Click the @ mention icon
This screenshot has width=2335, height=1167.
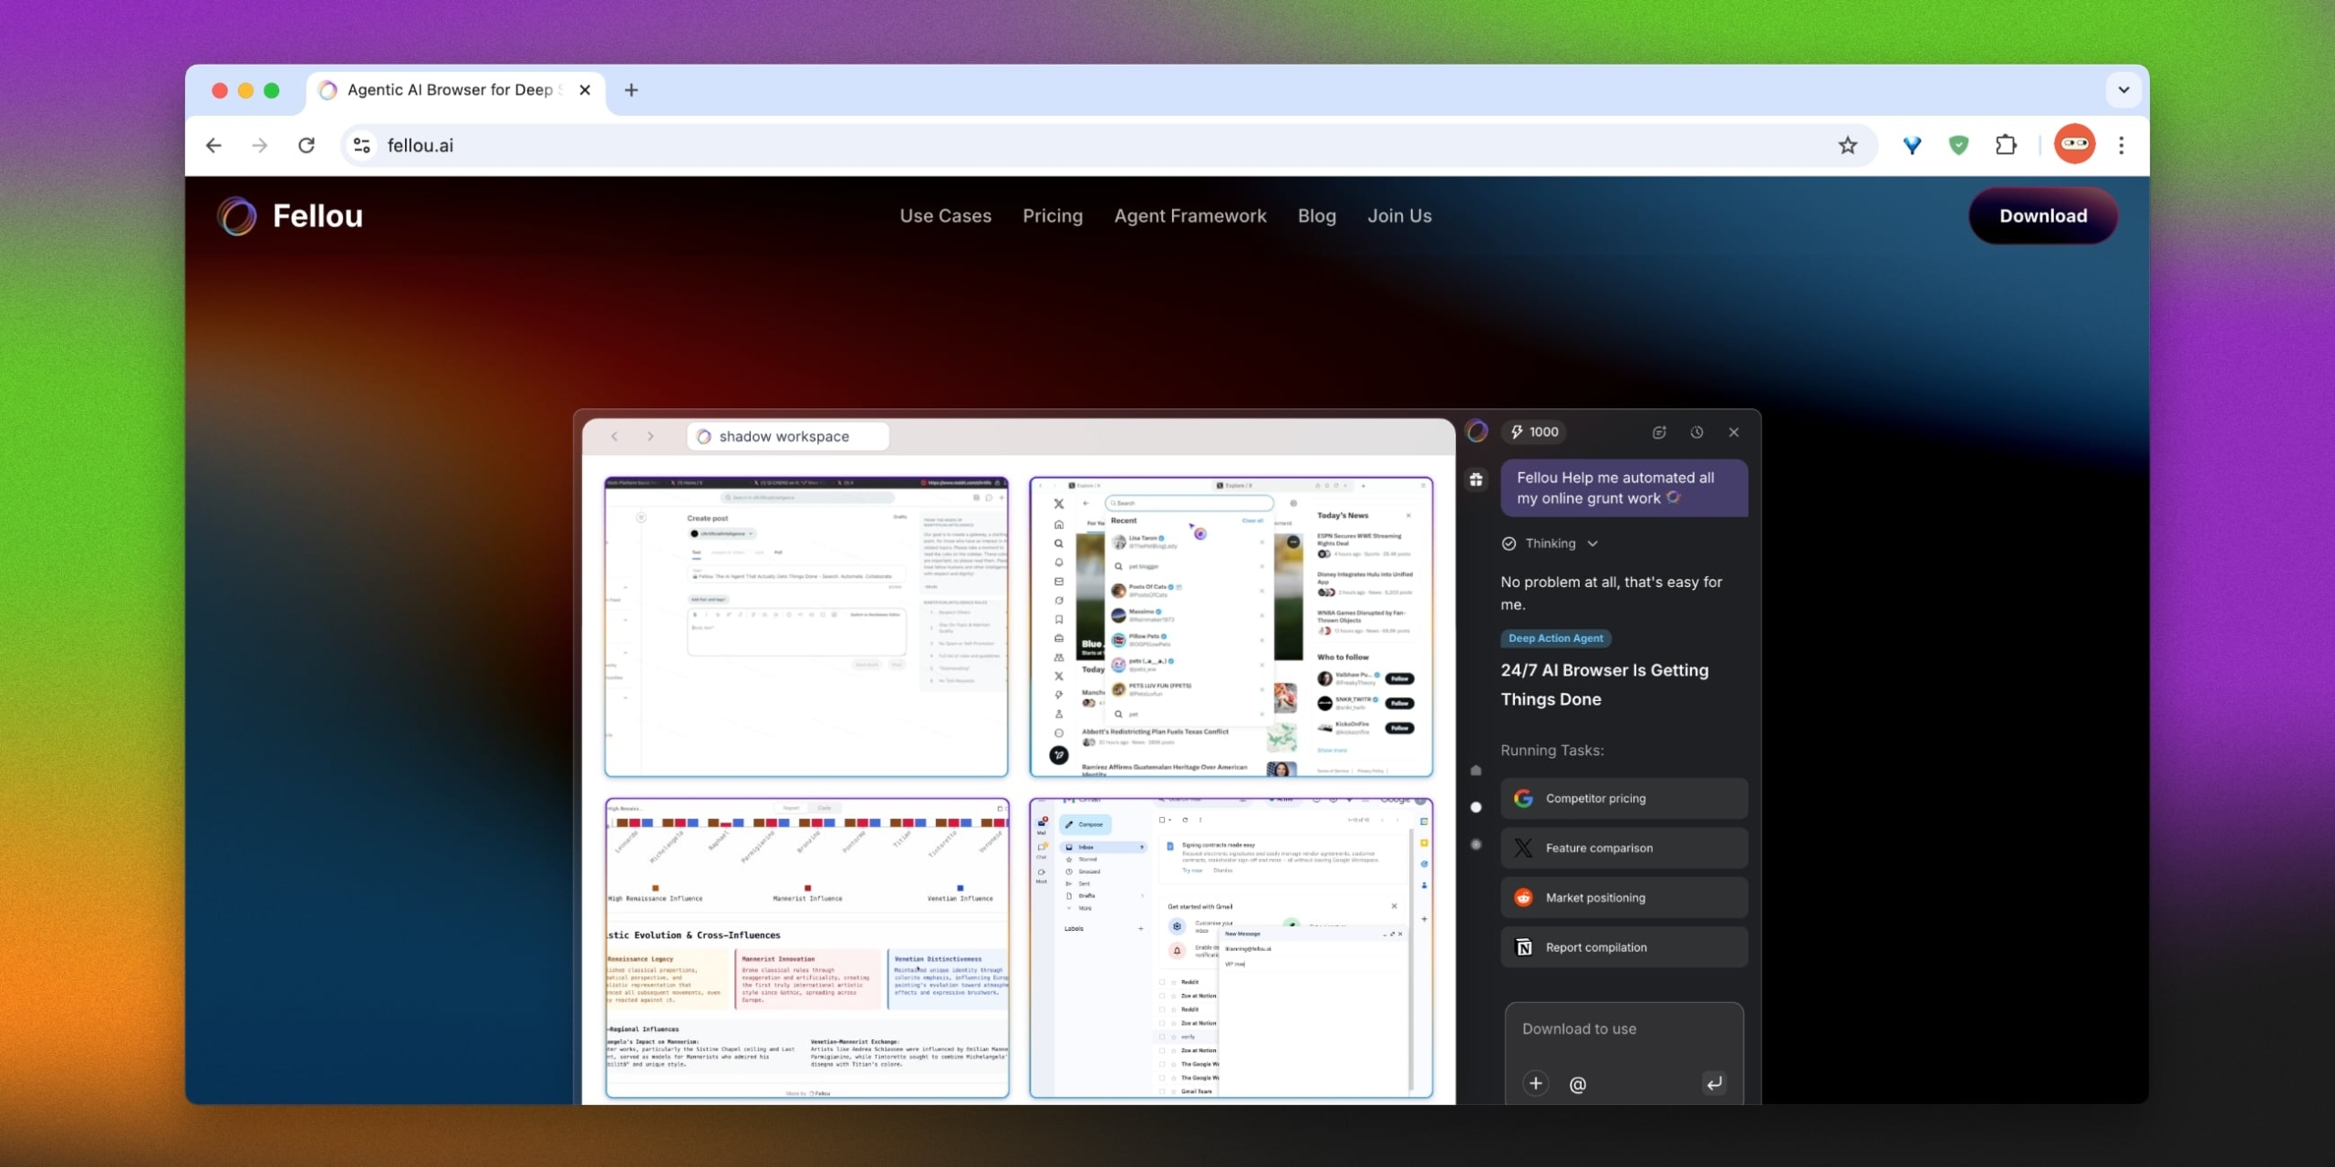[x=1577, y=1084]
